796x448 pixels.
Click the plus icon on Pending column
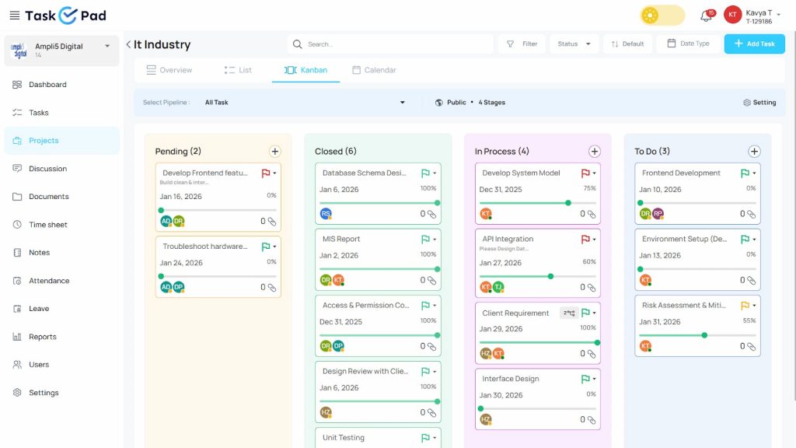coord(274,152)
